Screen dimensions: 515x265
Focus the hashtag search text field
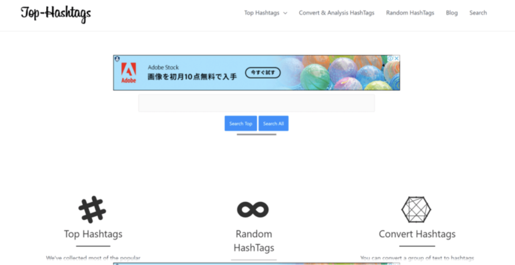[256, 103]
